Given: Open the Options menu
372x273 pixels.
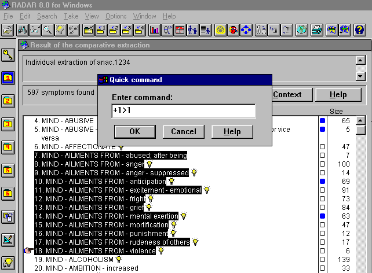Looking at the screenshot, I should (116, 16).
